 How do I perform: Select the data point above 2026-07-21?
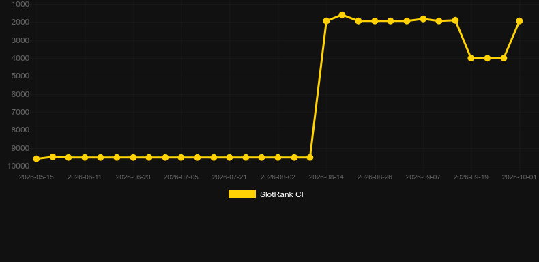click(230, 158)
